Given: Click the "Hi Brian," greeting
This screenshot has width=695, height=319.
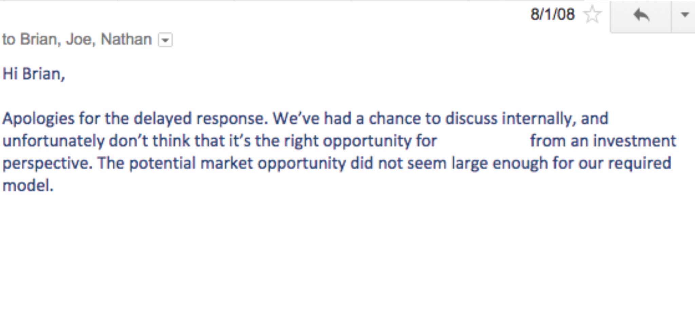Looking at the screenshot, I should (34, 74).
